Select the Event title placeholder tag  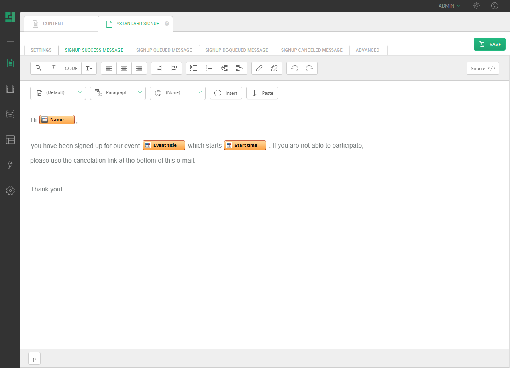(x=164, y=145)
